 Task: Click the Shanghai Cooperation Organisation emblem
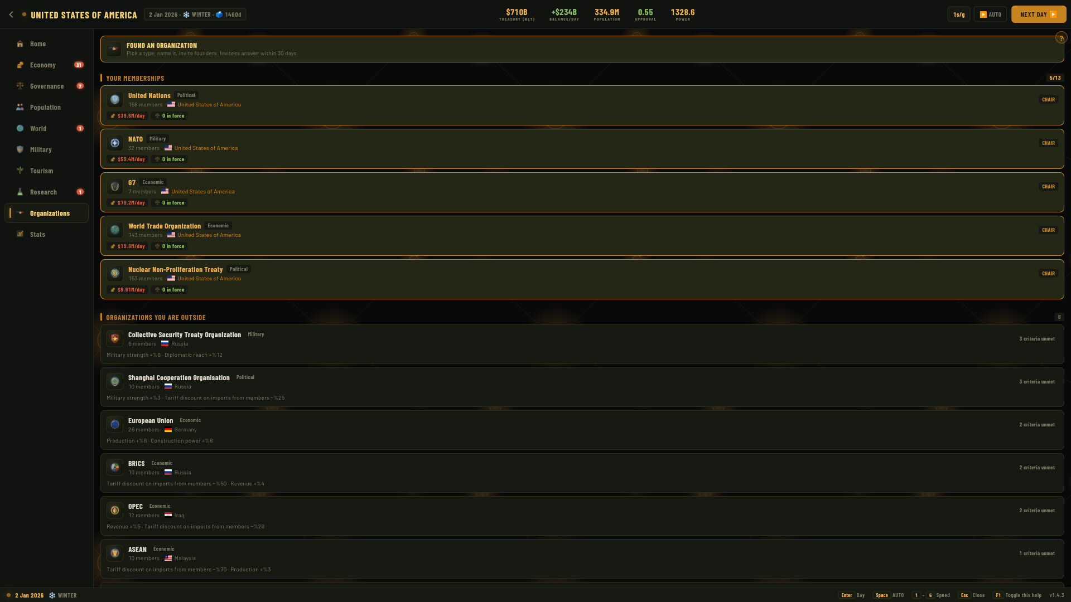115,381
